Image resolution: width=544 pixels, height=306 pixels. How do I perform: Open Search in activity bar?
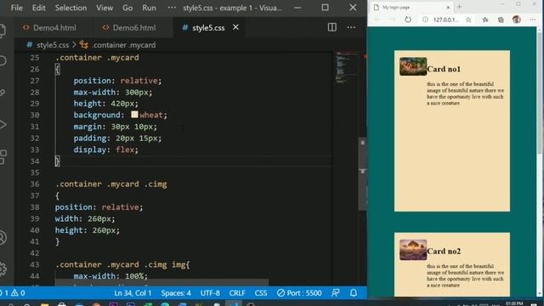(x=3, y=60)
